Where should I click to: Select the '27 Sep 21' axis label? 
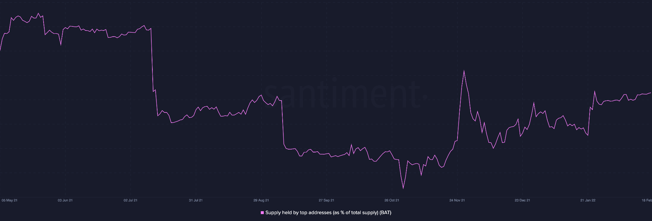pos(327,200)
